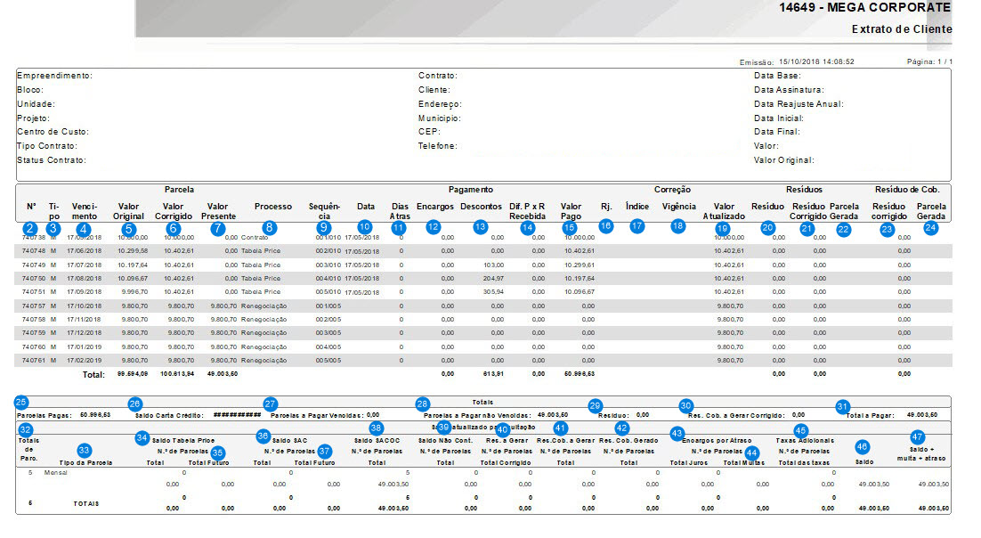Image resolution: width=981 pixels, height=538 pixels.
Task: Click the Emissão date 15/10/2018 14:08:52
Action: [816, 62]
